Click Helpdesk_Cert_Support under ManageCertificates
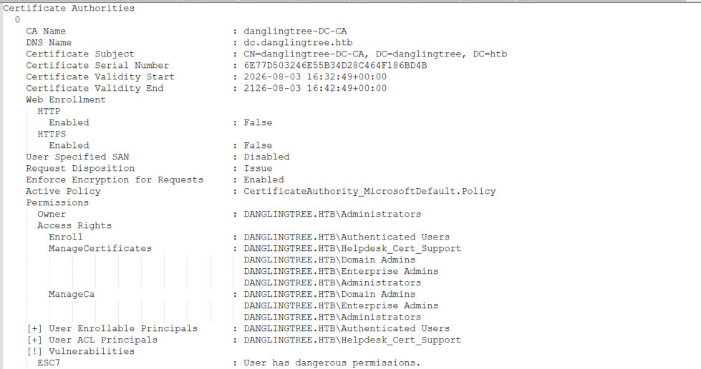 (352, 248)
